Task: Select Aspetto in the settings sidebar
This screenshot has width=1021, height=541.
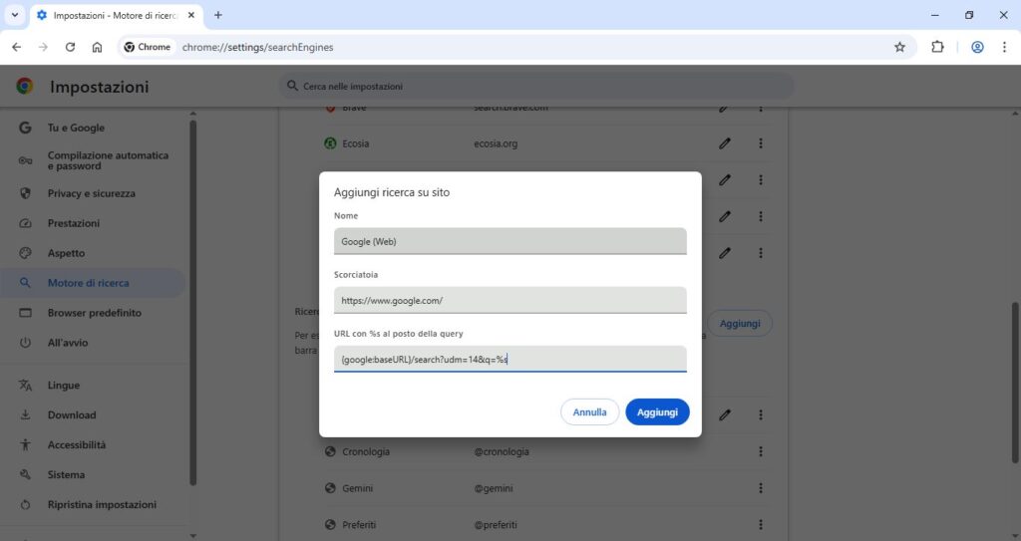Action: tap(66, 253)
